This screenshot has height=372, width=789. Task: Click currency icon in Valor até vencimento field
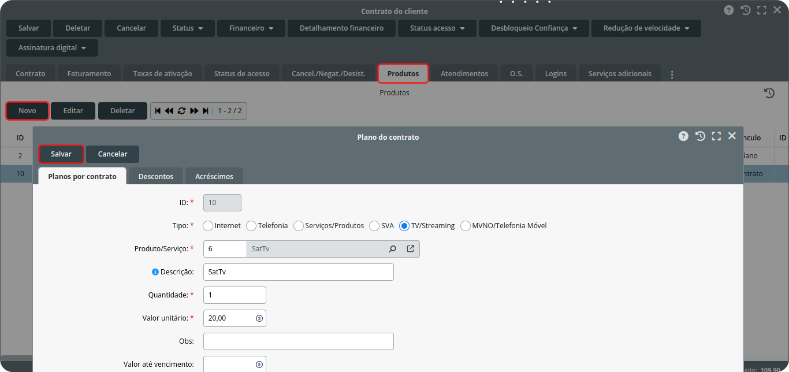click(x=259, y=364)
